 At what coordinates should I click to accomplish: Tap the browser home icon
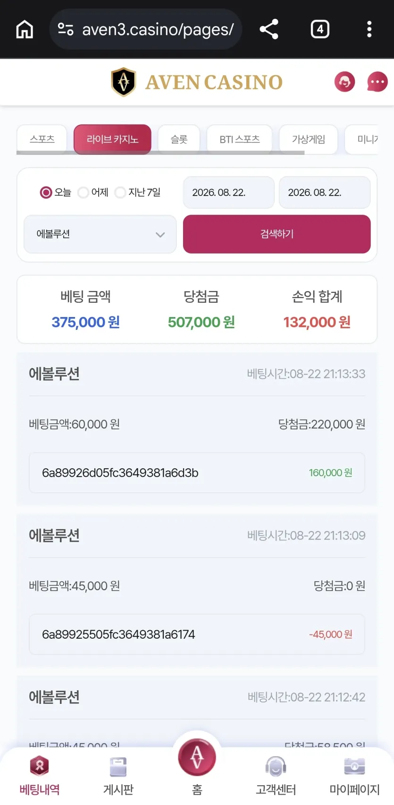tap(25, 29)
